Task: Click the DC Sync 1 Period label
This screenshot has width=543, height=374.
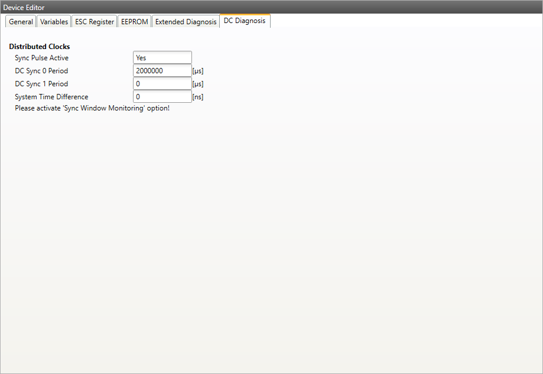Action: click(x=41, y=84)
